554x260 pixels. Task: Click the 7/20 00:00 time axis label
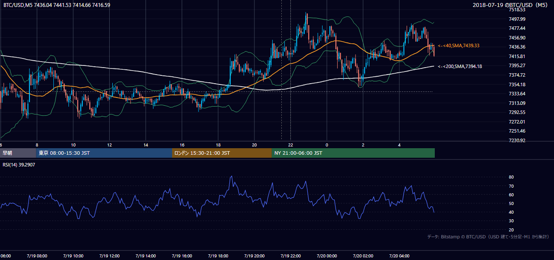click(x=326, y=256)
